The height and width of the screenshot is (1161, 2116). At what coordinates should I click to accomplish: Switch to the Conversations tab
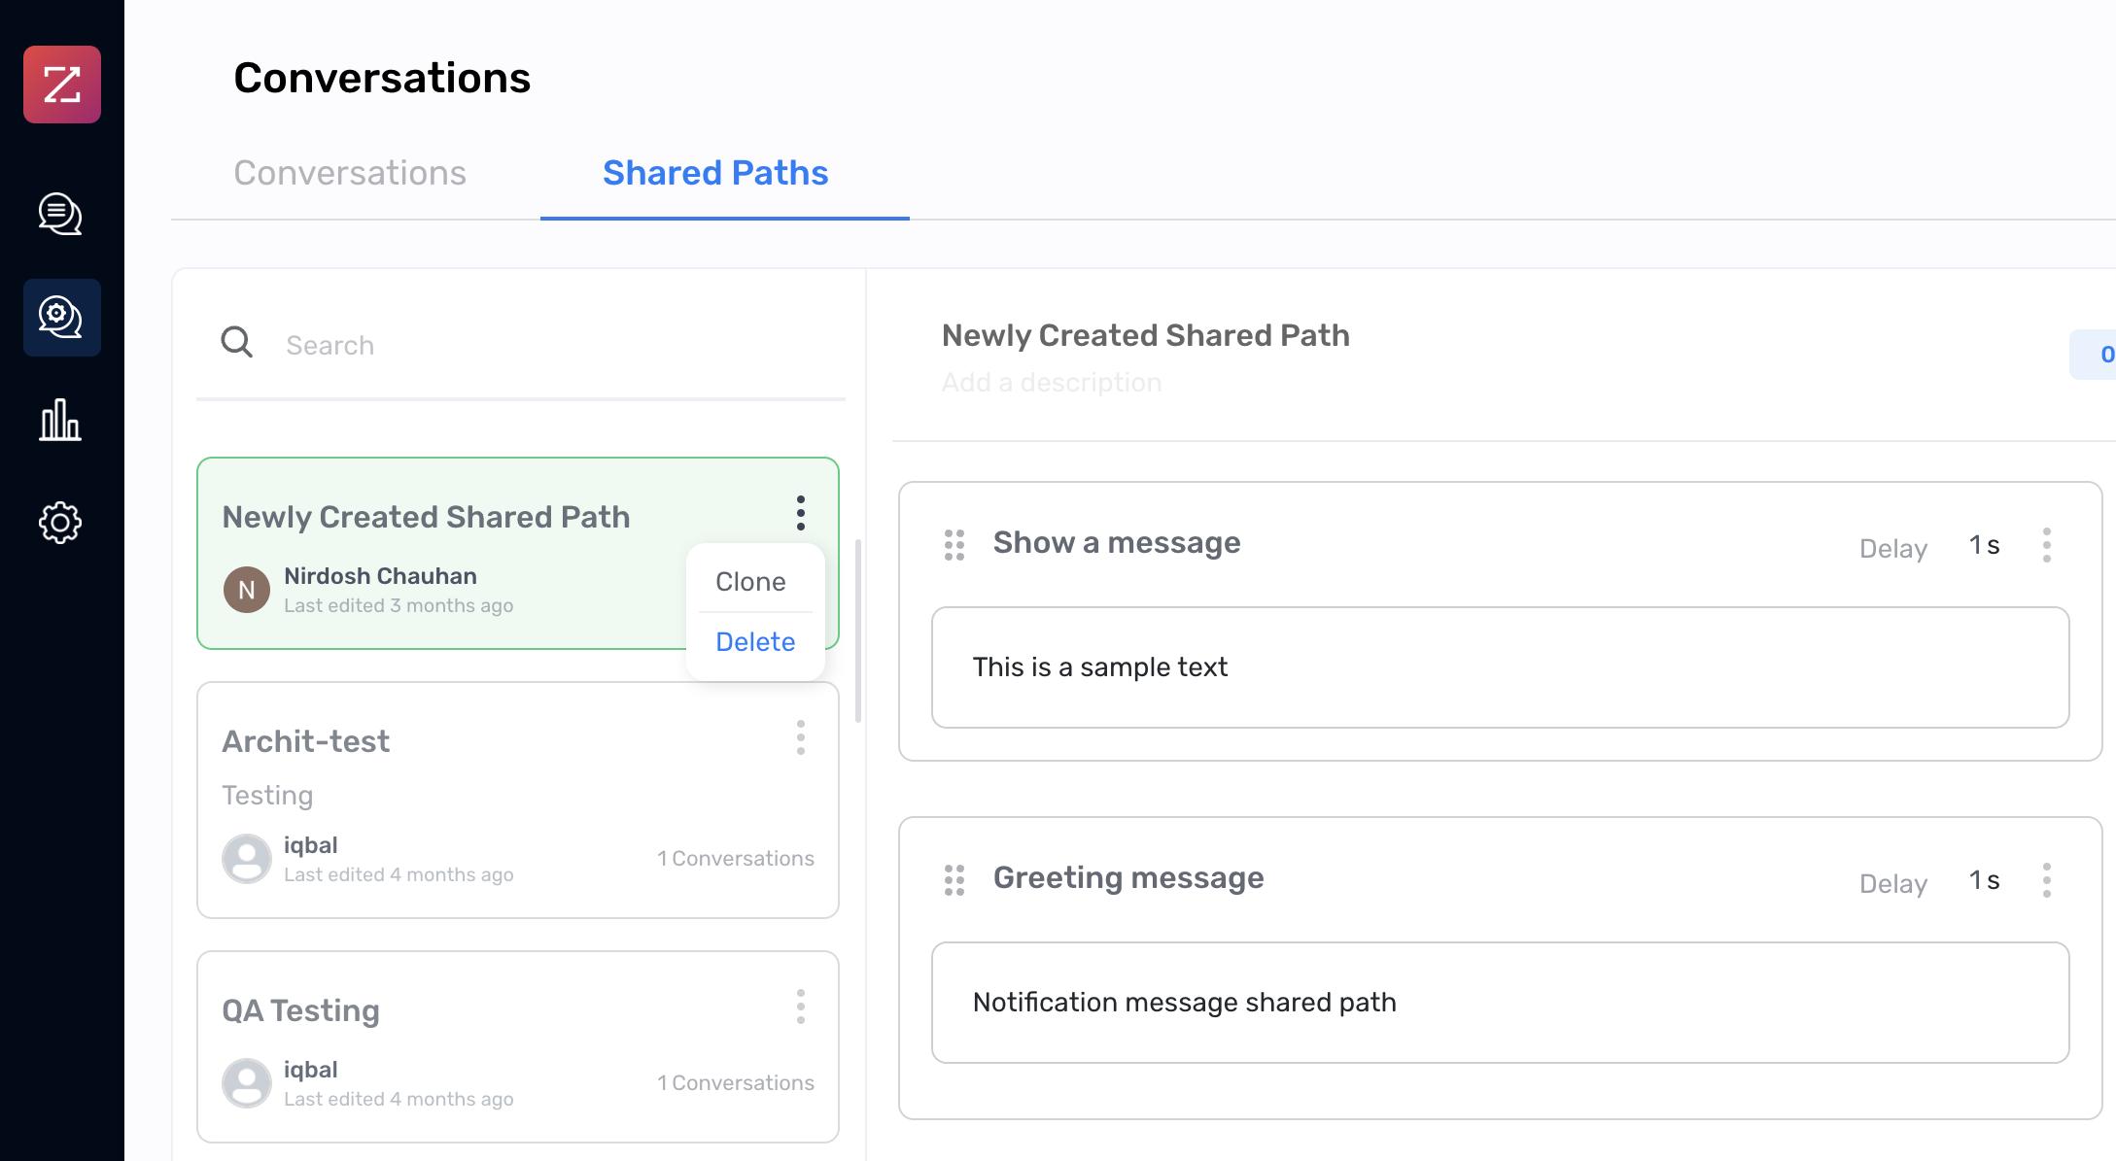(x=349, y=173)
